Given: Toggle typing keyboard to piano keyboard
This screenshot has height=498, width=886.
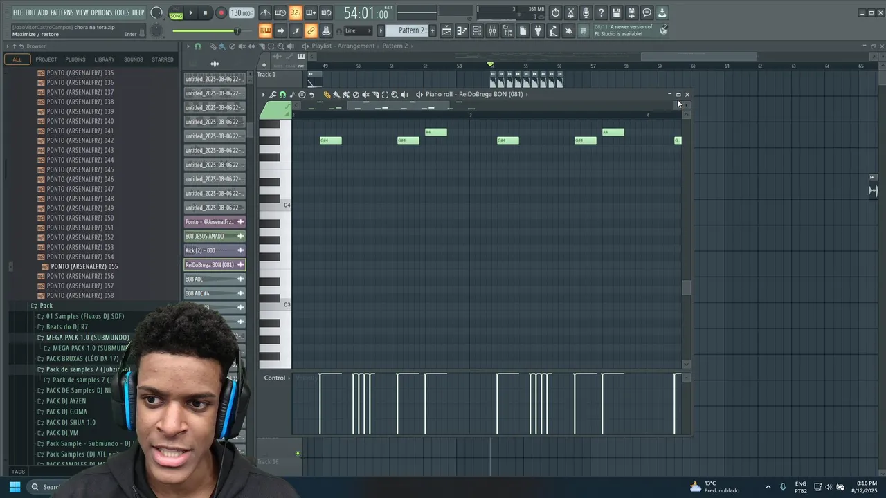Looking at the screenshot, I should click(x=265, y=30).
